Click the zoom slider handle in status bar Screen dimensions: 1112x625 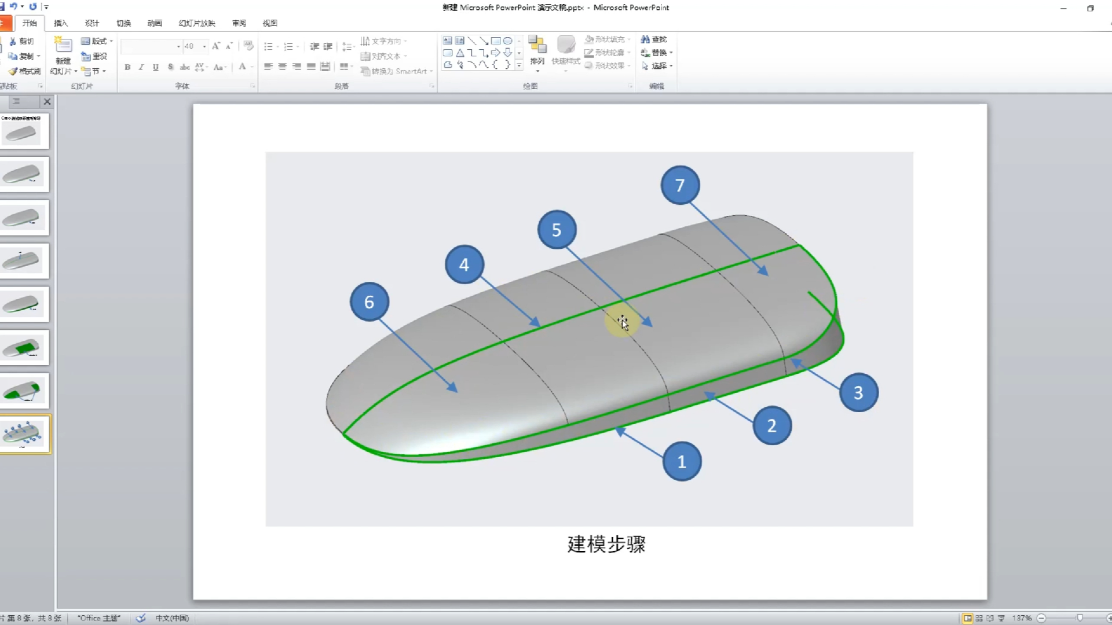1080,618
